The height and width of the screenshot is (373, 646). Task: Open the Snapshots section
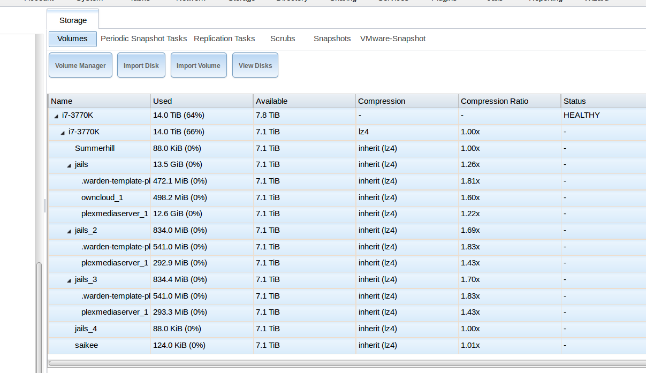[x=332, y=39]
